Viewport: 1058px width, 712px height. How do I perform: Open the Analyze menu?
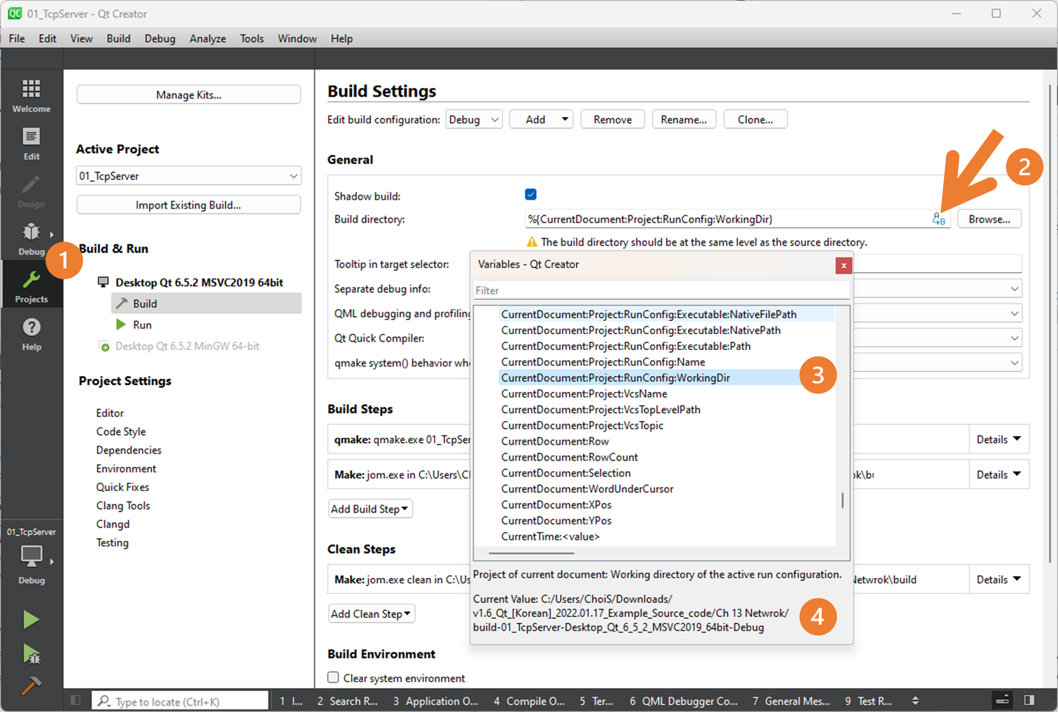click(208, 39)
